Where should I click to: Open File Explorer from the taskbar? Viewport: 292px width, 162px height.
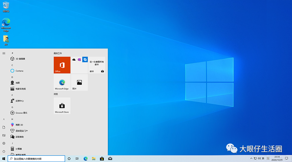click(94, 159)
